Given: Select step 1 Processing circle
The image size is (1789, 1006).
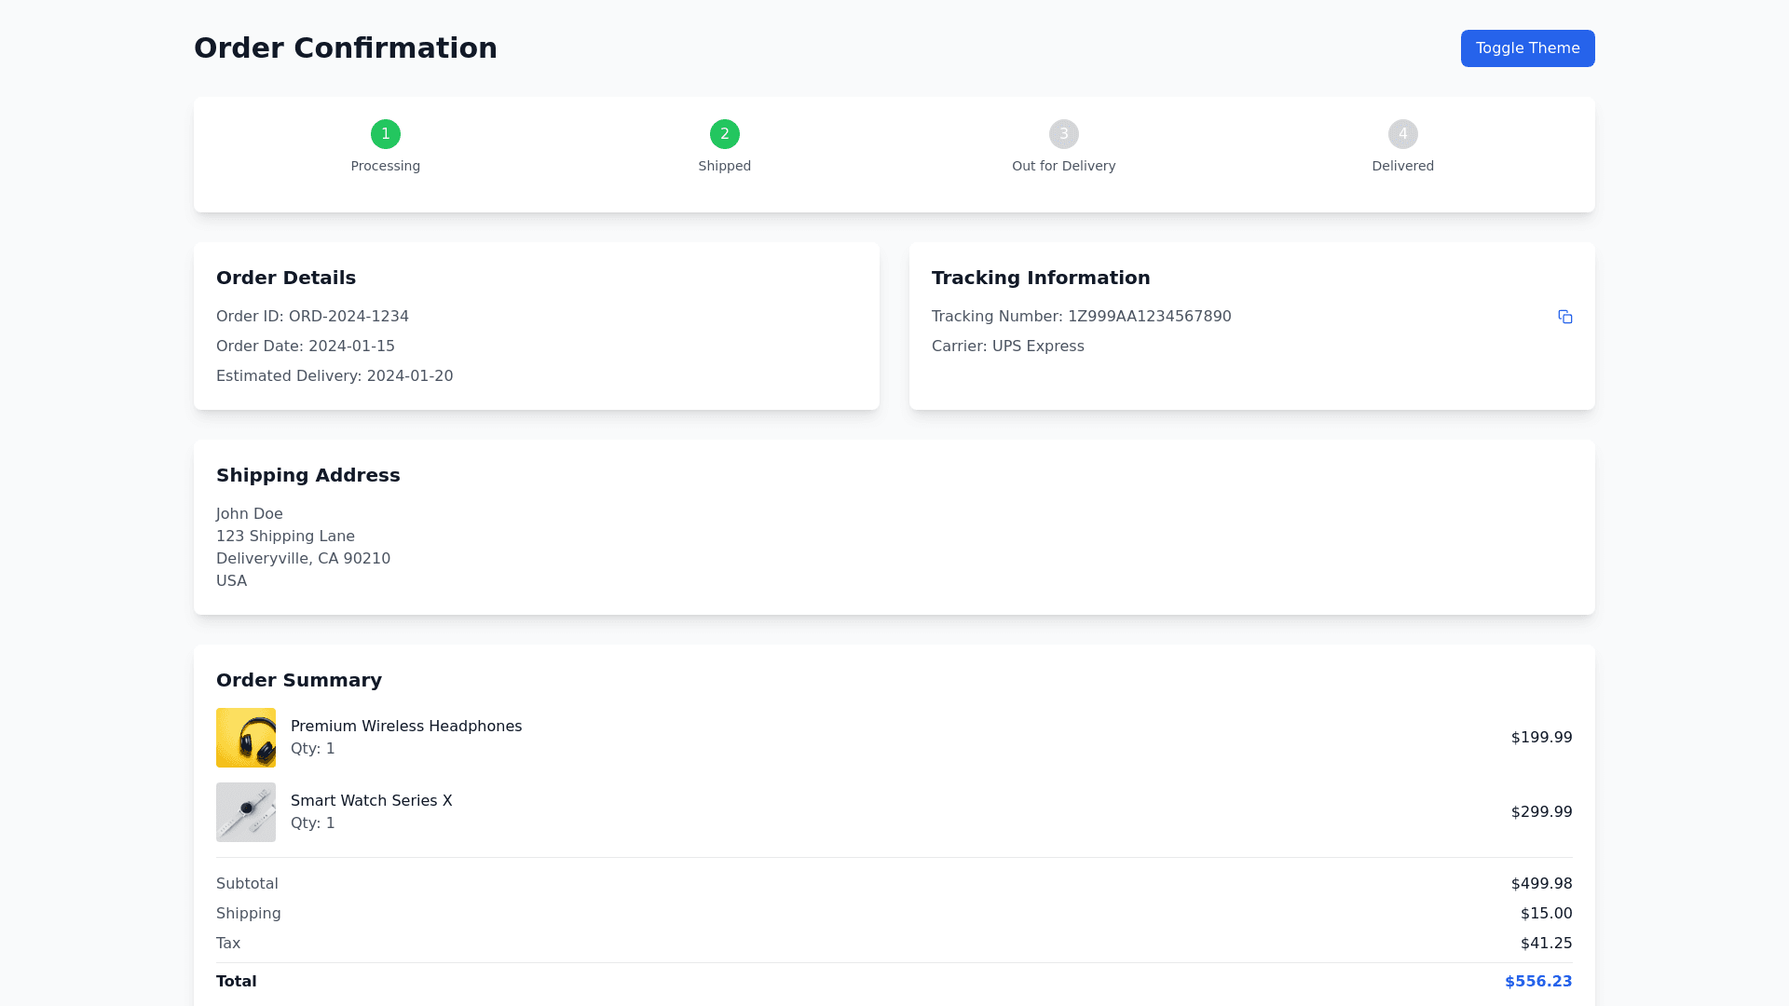Looking at the screenshot, I should tap(386, 134).
